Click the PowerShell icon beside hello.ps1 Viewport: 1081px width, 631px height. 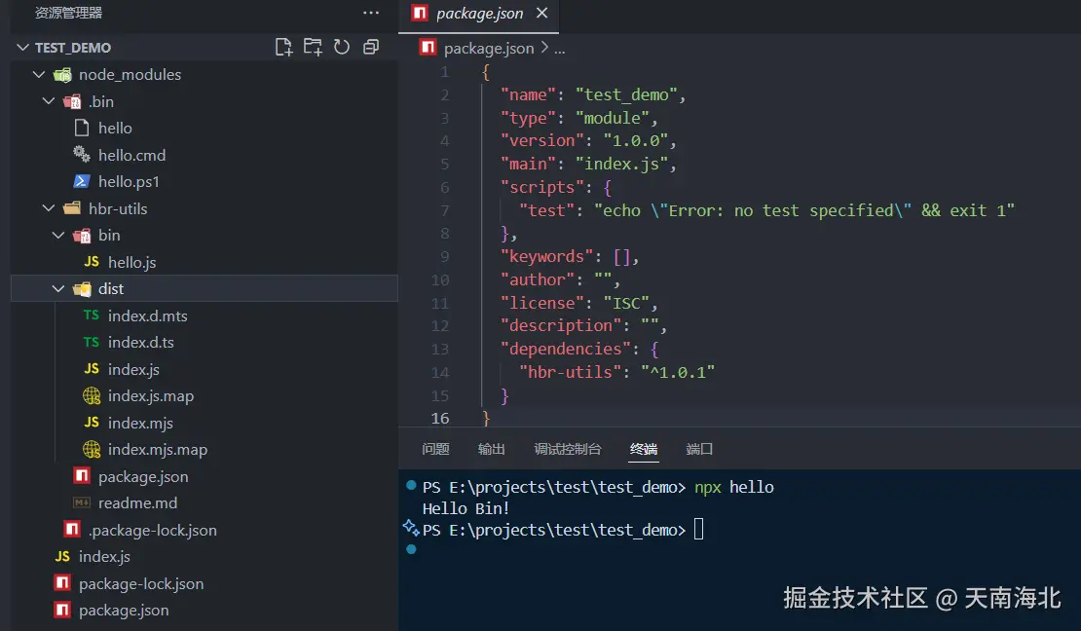tap(82, 181)
